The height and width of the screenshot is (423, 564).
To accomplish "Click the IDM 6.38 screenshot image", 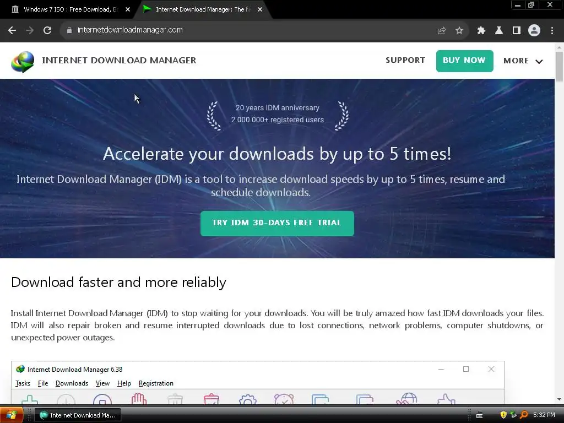I will click(x=258, y=382).
